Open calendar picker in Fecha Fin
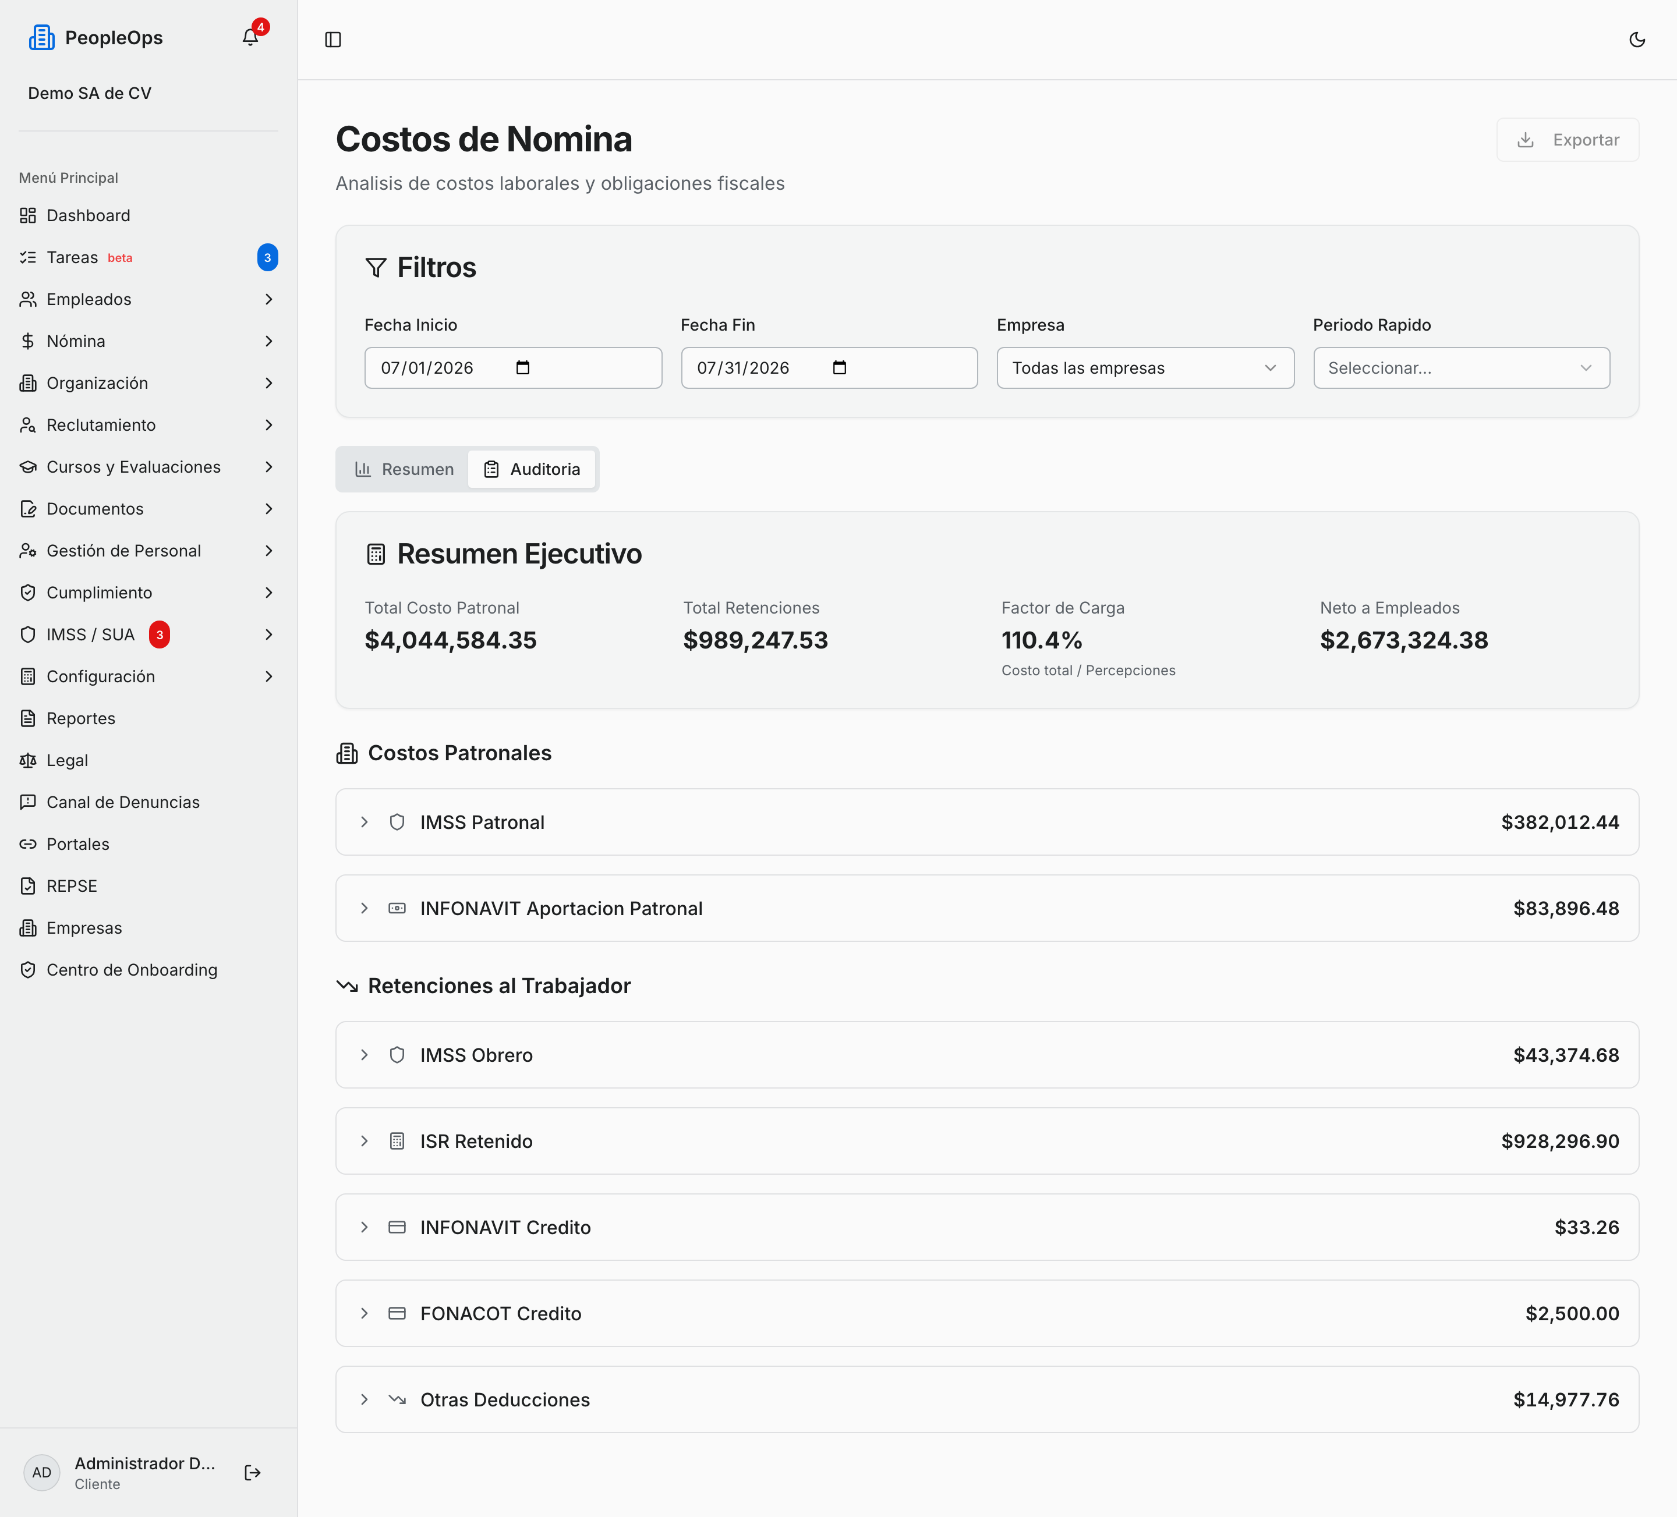The image size is (1677, 1517). [838, 367]
